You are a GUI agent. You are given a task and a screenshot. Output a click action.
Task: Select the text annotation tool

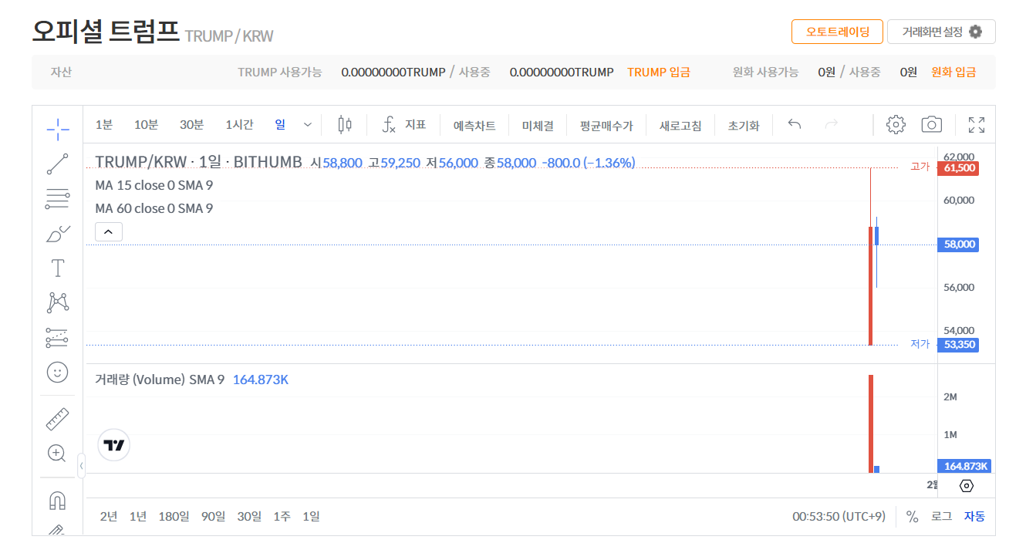click(58, 268)
